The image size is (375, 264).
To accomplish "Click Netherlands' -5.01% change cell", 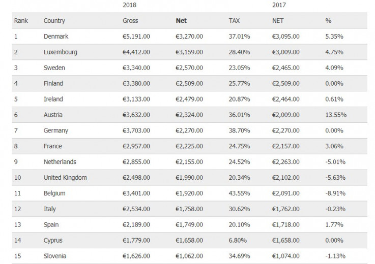I will [x=336, y=162].
